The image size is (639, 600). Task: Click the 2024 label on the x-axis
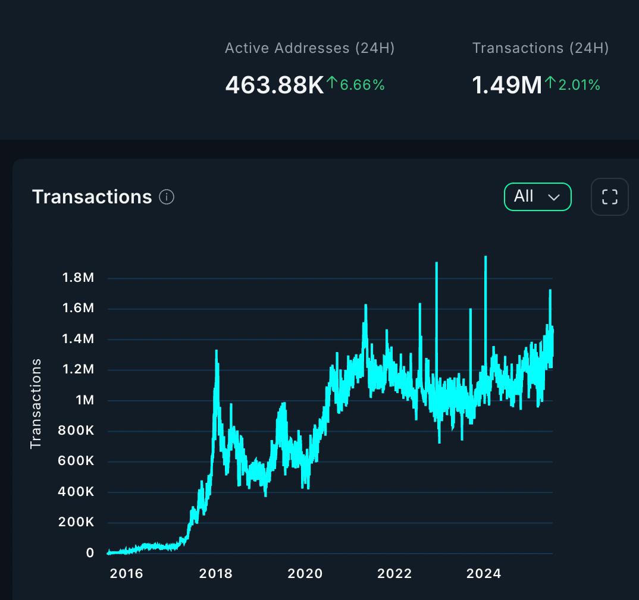coord(484,574)
